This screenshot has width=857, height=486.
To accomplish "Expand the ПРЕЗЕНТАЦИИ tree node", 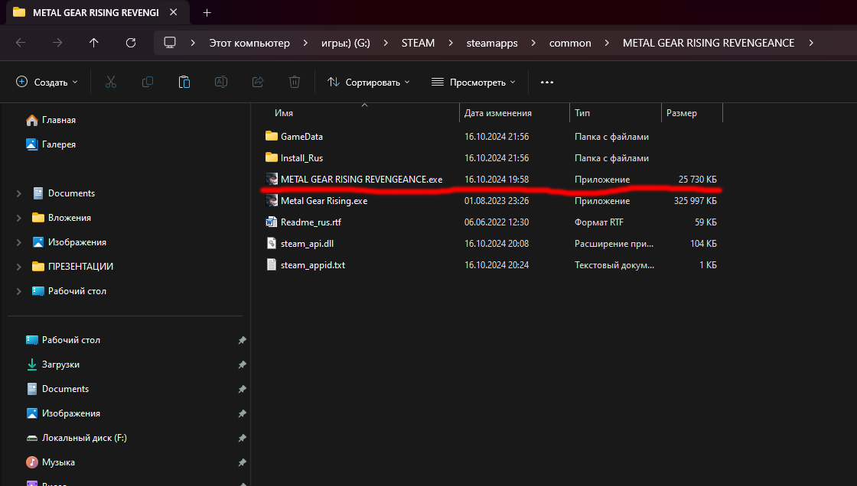I will coord(18,267).
